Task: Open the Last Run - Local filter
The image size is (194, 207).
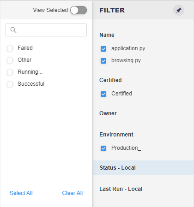Action: coord(121,189)
